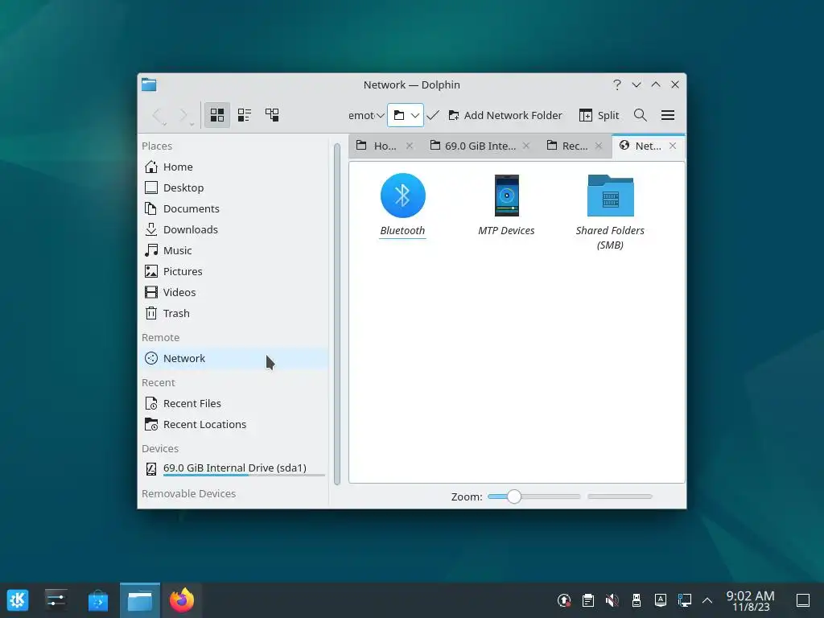This screenshot has width=824, height=618.
Task: Launch Firefox from the taskbar
Action: 182,600
